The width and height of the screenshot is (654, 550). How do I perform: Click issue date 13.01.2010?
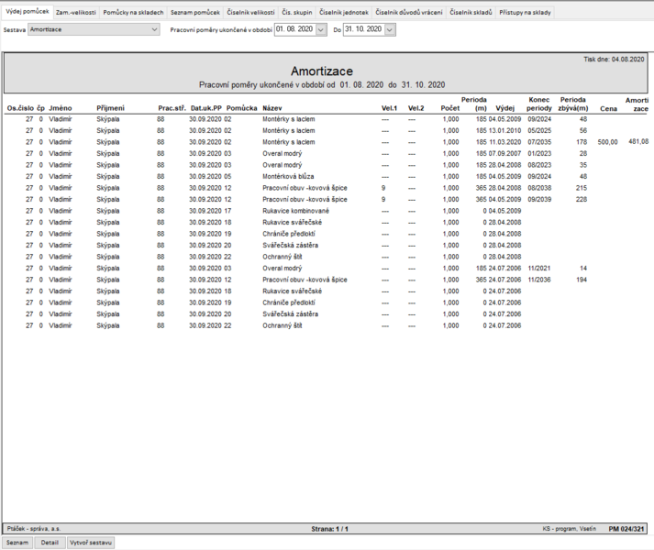pos(504,130)
